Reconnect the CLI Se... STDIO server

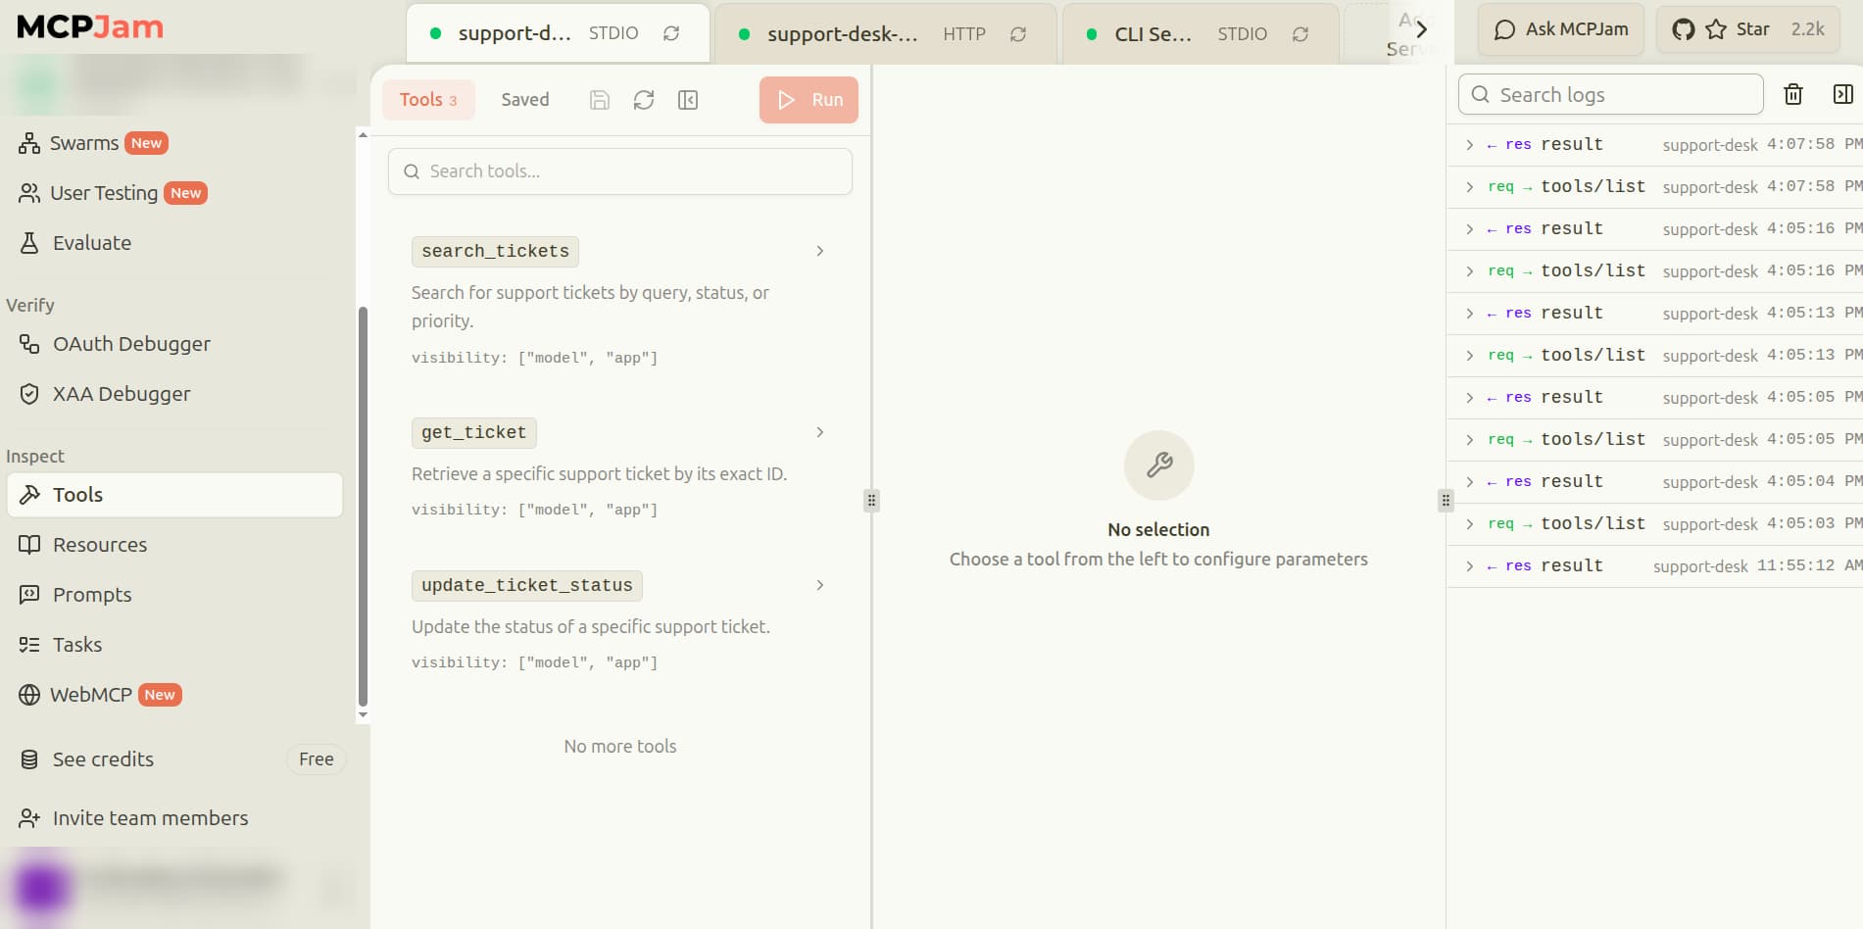[x=1300, y=34]
